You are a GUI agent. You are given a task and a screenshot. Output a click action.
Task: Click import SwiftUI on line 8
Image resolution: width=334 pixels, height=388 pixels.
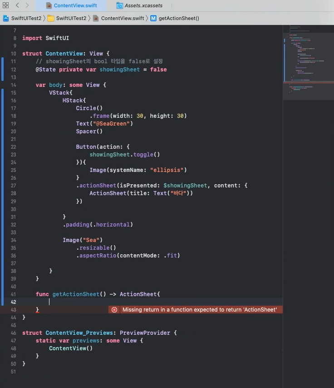click(x=46, y=38)
